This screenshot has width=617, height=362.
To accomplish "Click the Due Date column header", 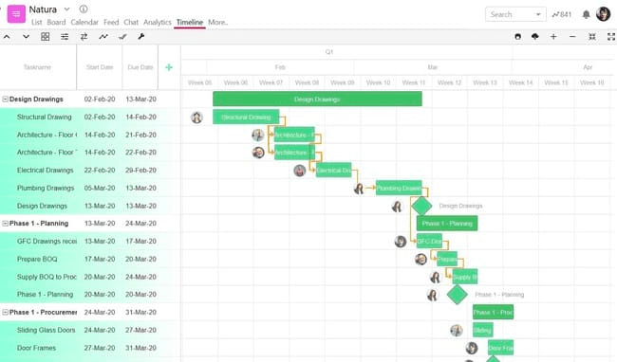I will click(140, 67).
